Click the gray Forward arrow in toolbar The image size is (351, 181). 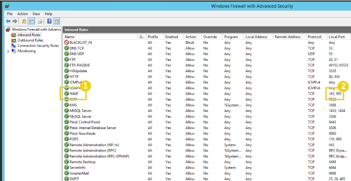click(x=15, y=21)
